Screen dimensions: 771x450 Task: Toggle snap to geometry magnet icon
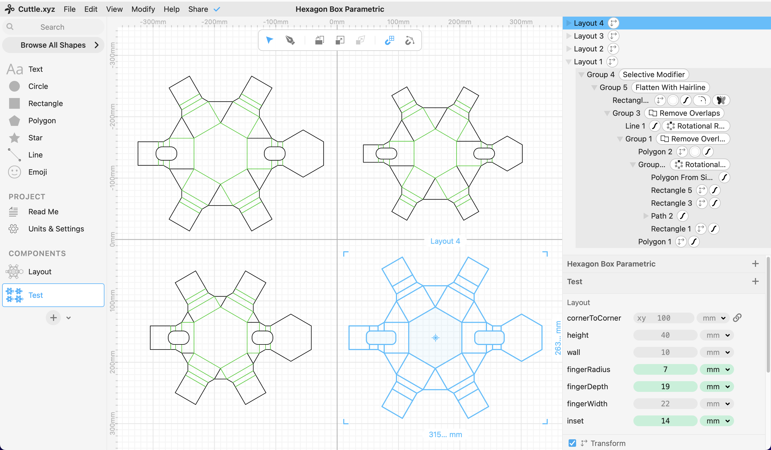tap(409, 40)
